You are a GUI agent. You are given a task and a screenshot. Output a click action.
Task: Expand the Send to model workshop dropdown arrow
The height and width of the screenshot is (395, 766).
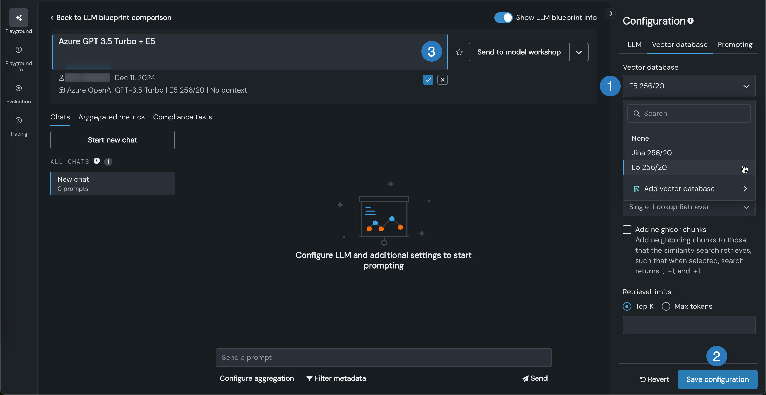pyautogui.click(x=579, y=52)
